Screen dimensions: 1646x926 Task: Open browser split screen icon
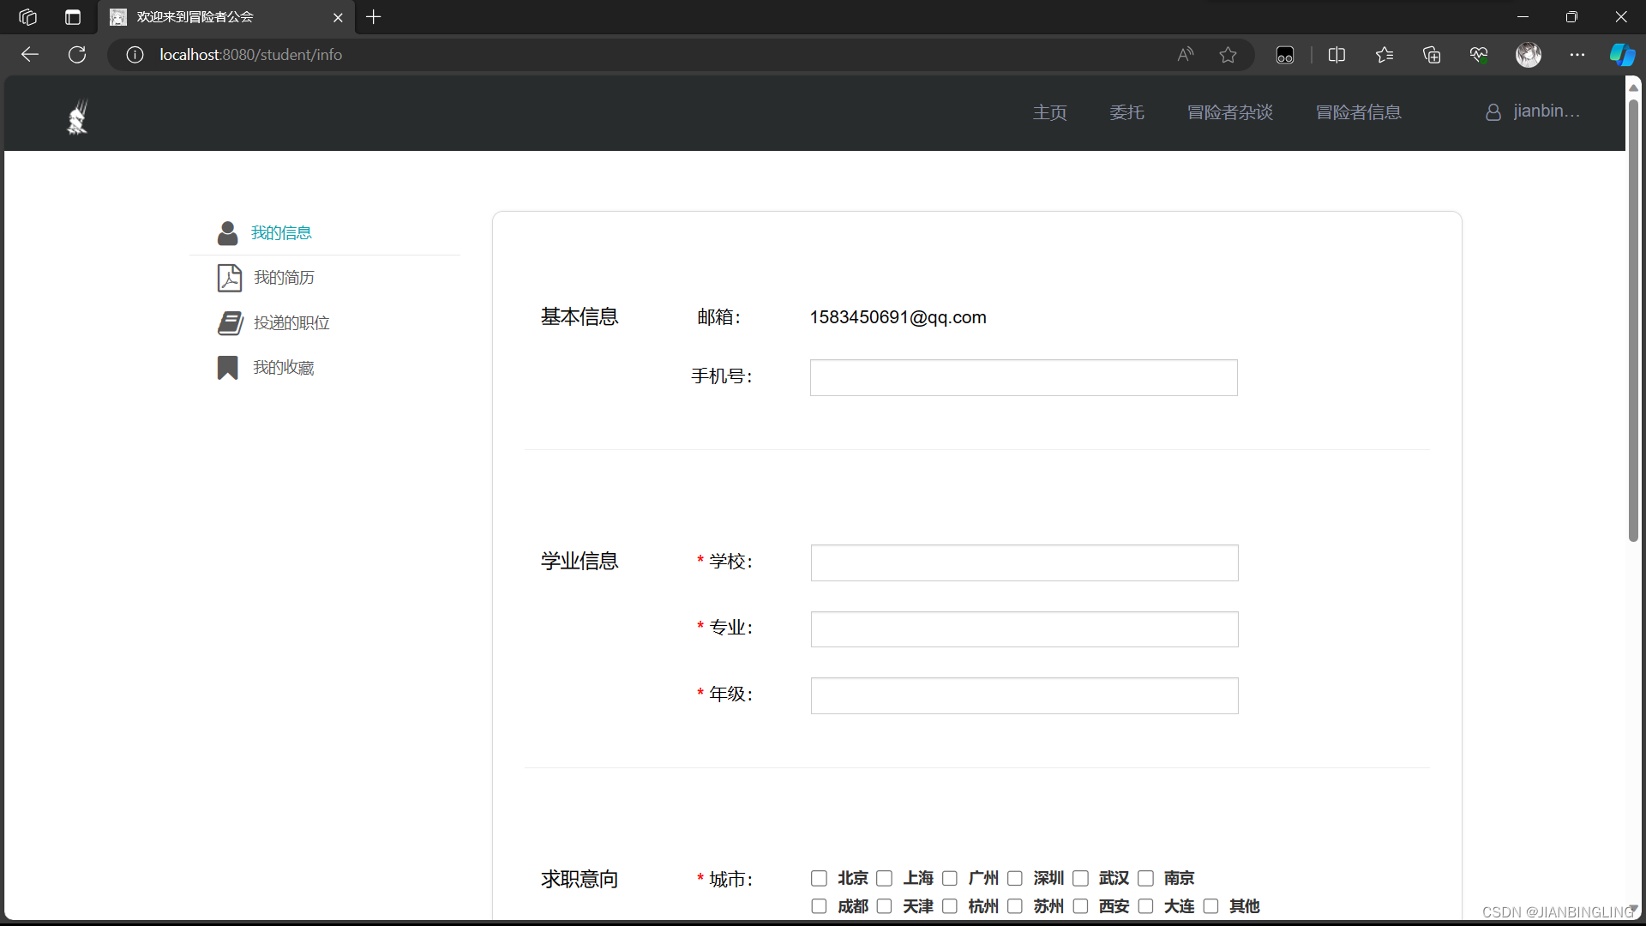[1337, 55]
